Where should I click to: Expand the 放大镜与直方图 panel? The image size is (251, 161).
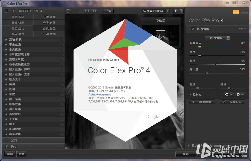(189, 146)
